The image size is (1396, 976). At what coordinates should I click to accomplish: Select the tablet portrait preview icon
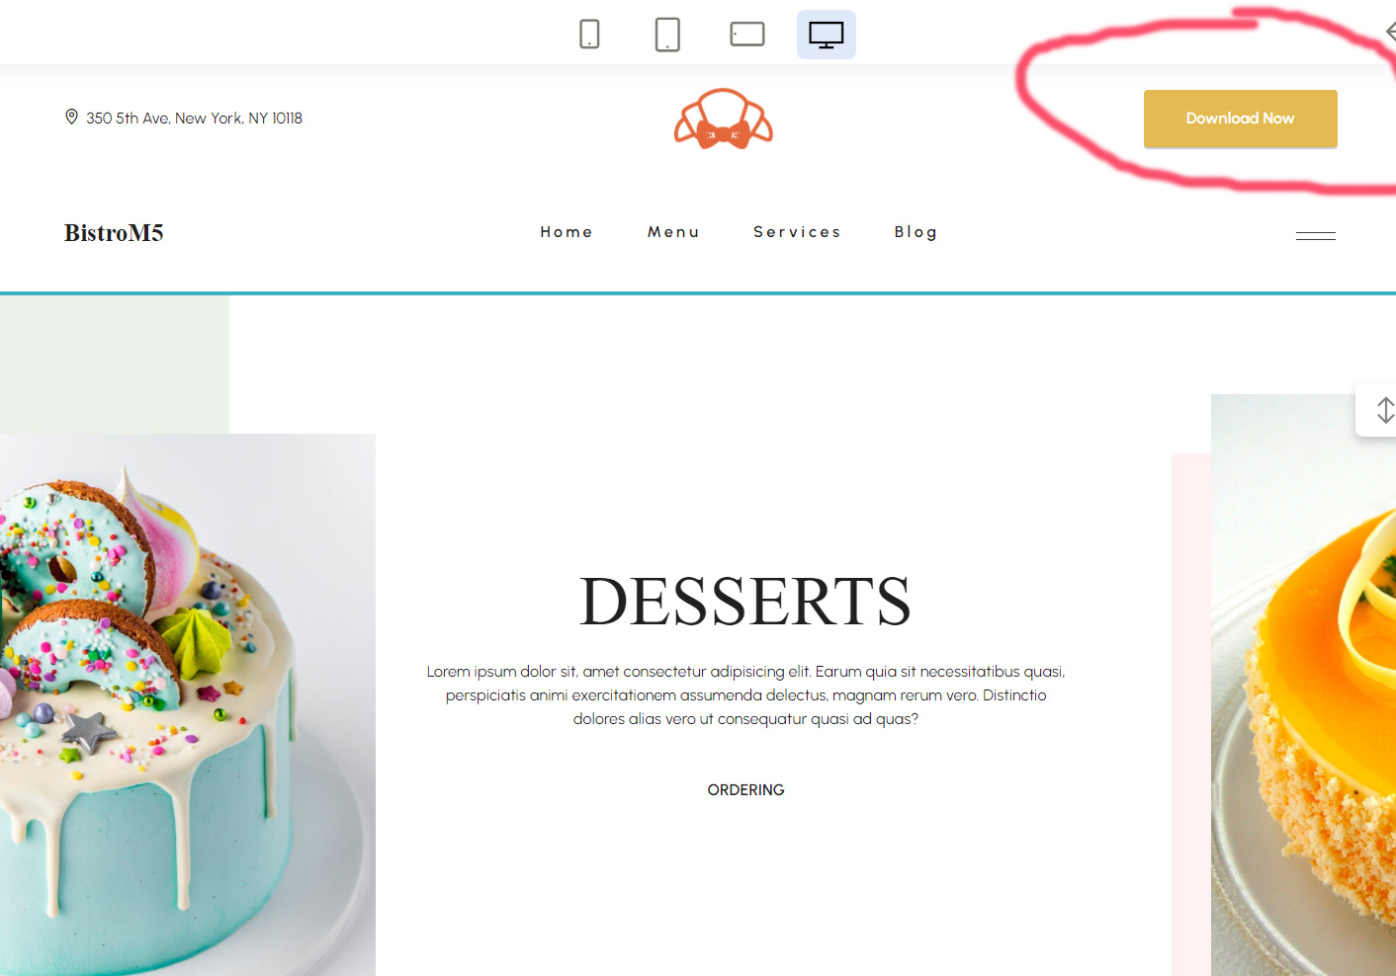click(667, 35)
